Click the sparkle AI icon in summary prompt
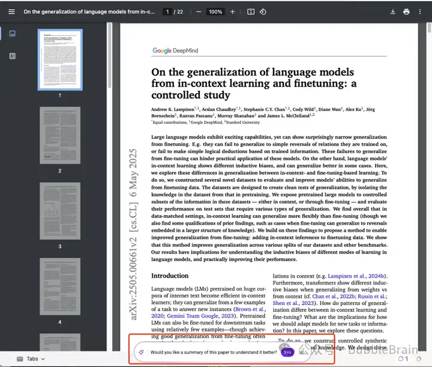This screenshot has height=367, width=432. 141,352
